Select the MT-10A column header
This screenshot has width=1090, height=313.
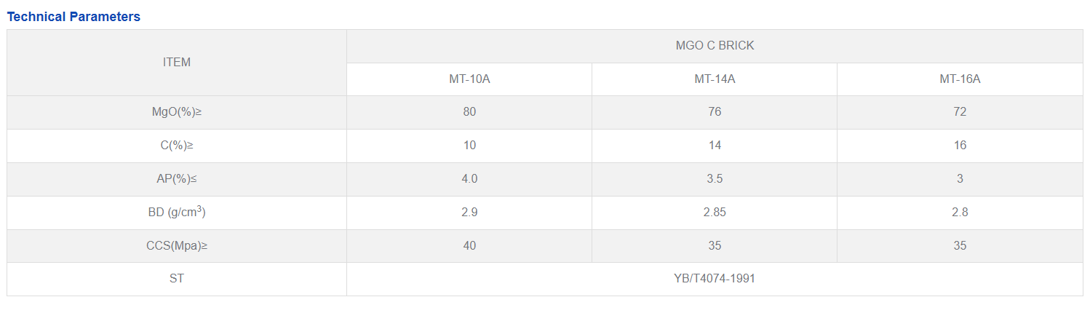coord(469,79)
